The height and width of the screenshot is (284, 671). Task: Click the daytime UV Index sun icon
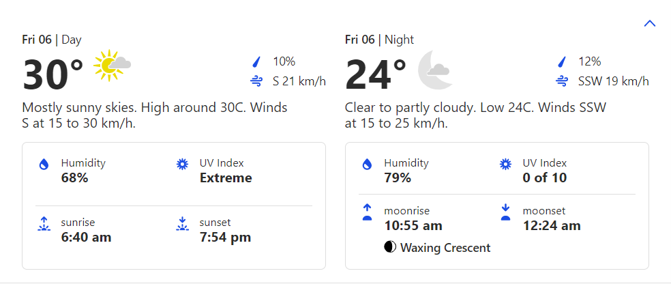[x=182, y=165]
